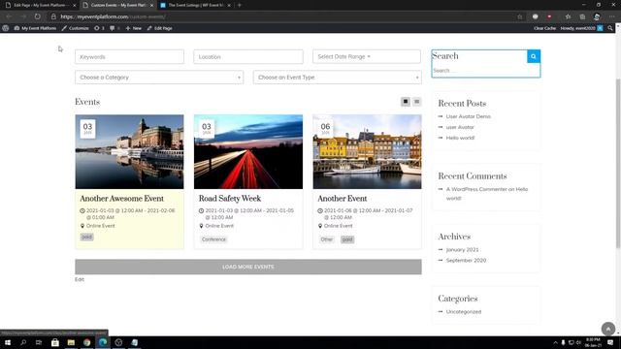Screen dimensions: 621x349
Task: Open the browser profile avatar
Action: pos(597,16)
